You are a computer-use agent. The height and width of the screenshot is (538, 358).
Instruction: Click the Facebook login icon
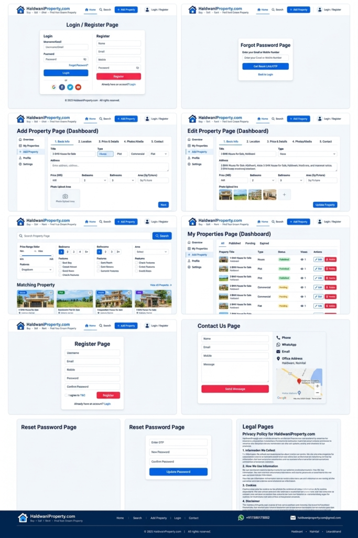62,87
